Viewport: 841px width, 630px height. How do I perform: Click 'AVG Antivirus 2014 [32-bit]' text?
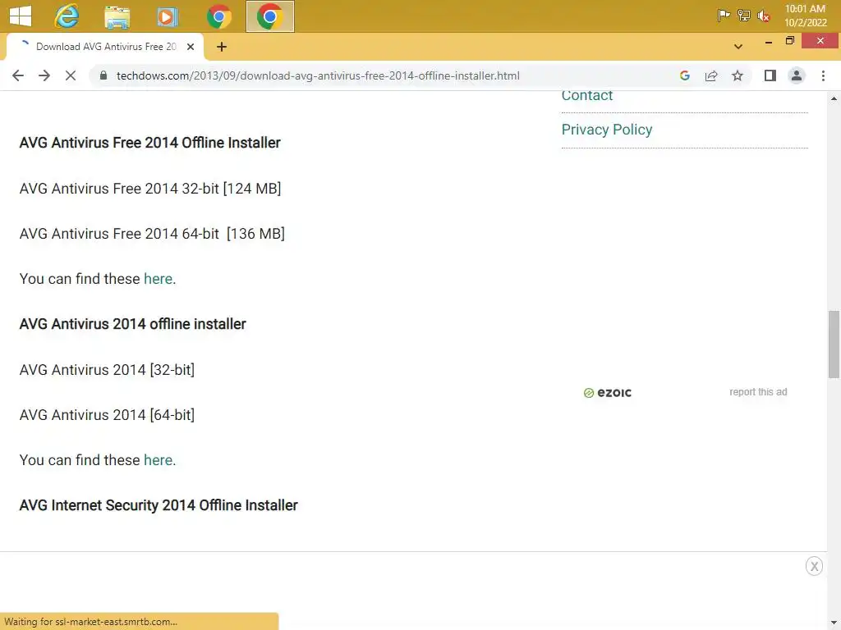pos(107,370)
